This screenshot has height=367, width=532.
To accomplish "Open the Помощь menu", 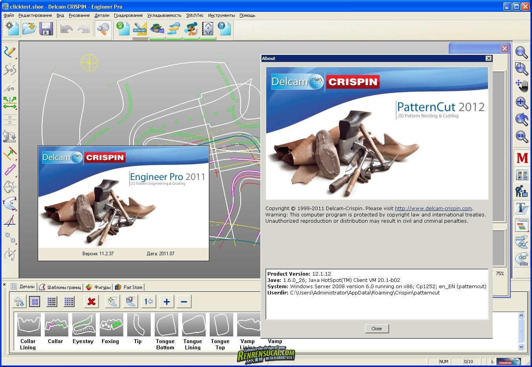I will point(247,16).
